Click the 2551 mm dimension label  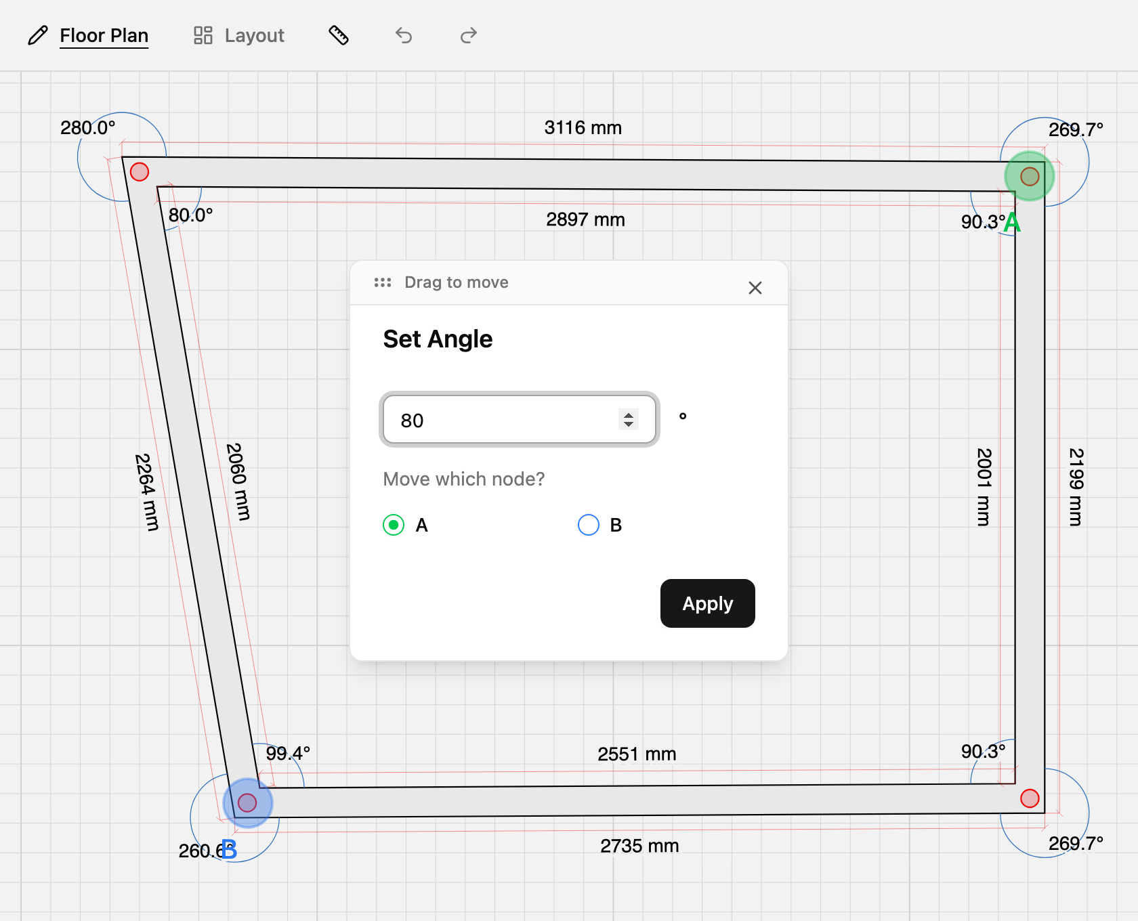click(637, 754)
